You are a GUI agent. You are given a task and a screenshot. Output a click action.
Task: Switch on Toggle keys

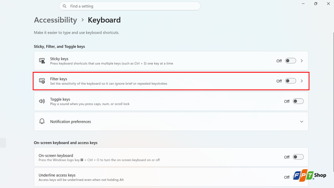[x=298, y=101]
